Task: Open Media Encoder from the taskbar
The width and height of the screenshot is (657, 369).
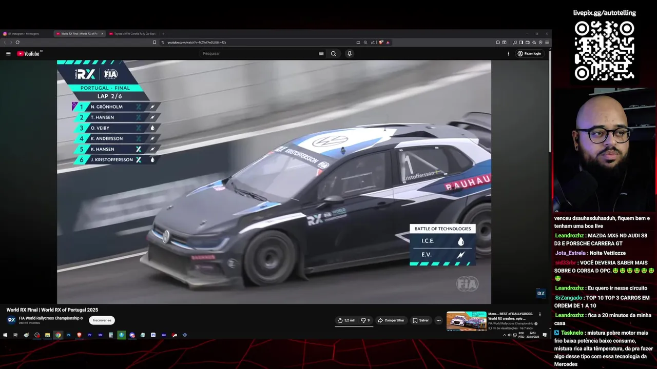Action: tap(100, 335)
